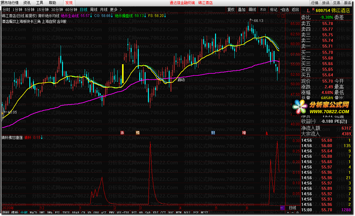
Task: Open the 工具 menu
Action: pyautogui.click(x=40, y=3)
